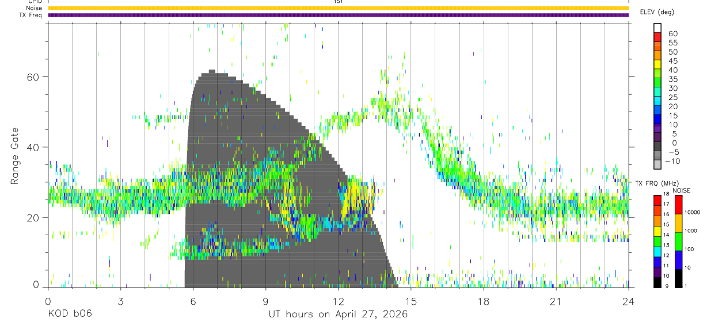Click the '15' hour tick on the time axis
Viewport: 707px width, 326px height.
pos(411,301)
